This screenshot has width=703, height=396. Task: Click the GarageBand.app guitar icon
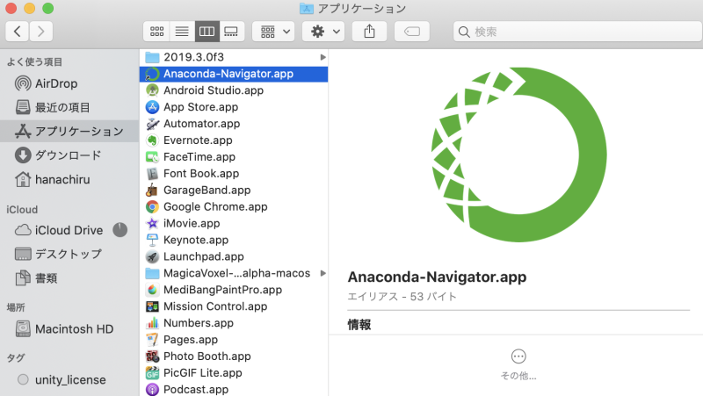pos(152,190)
